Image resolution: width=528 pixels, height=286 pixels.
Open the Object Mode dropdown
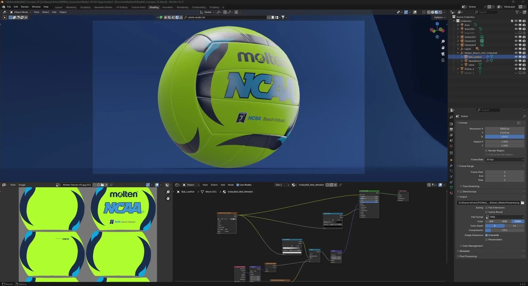coord(21,12)
